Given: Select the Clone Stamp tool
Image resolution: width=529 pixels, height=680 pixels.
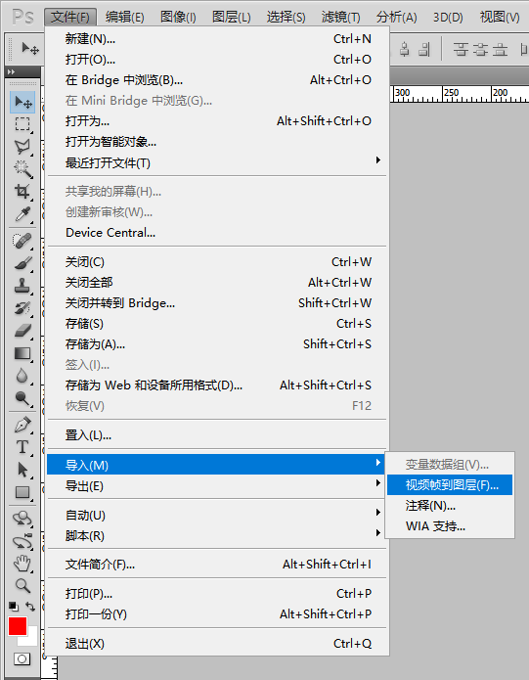Looking at the screenshot, I should pyautogui.click(x=22, y=286).
